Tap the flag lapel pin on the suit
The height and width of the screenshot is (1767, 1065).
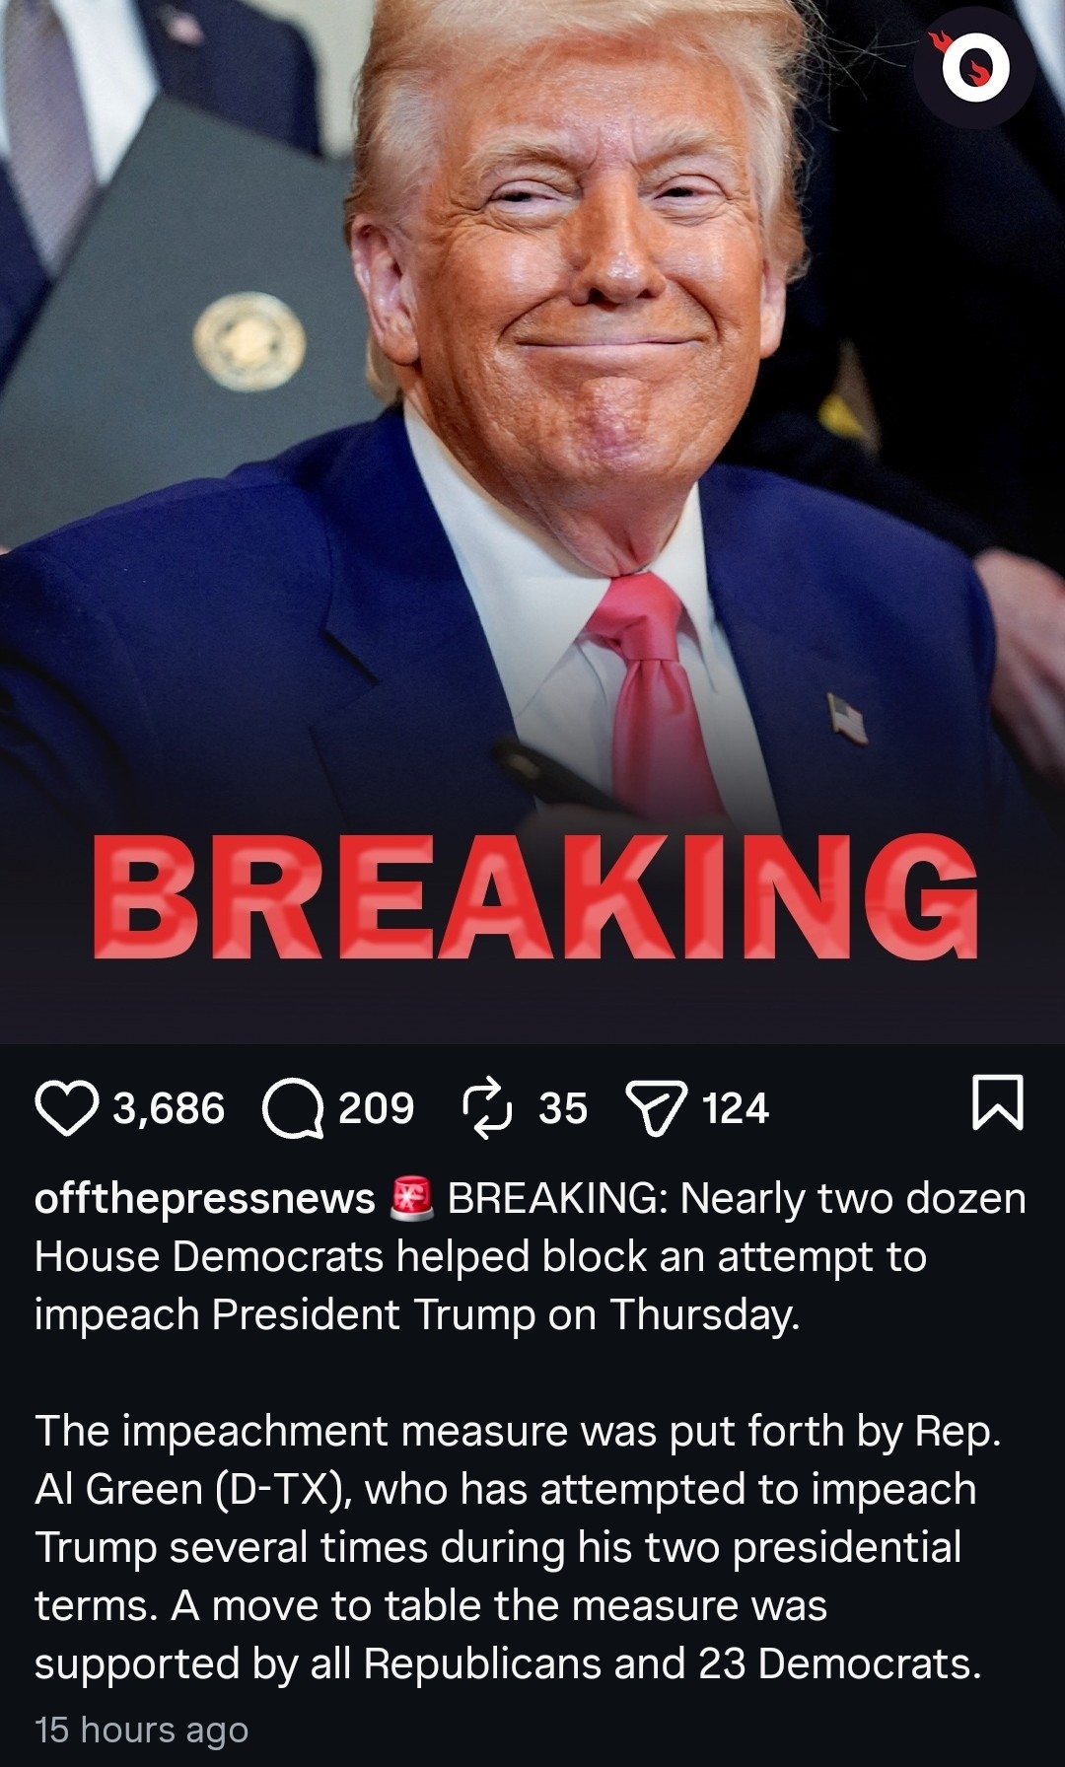847,718
